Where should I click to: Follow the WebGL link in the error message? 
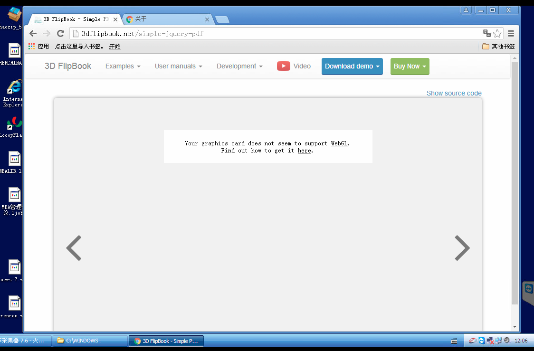coord(339,143)
